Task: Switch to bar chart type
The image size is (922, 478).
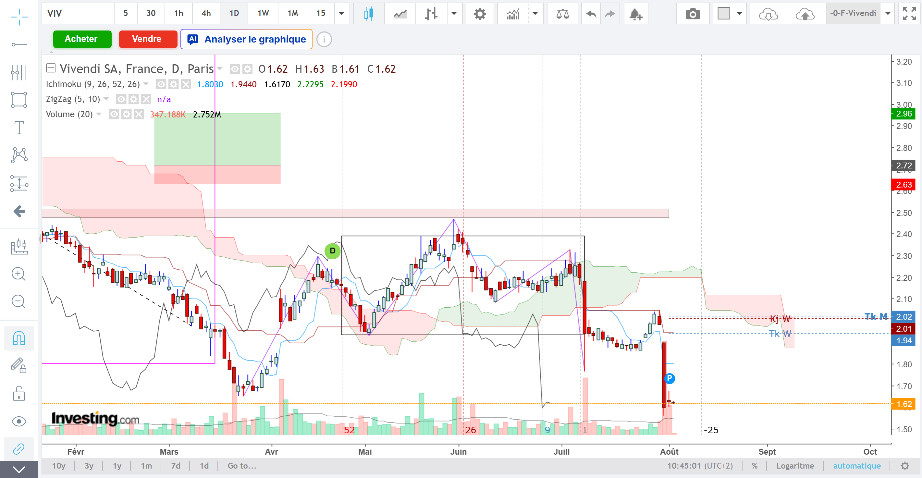Action: 431,14
